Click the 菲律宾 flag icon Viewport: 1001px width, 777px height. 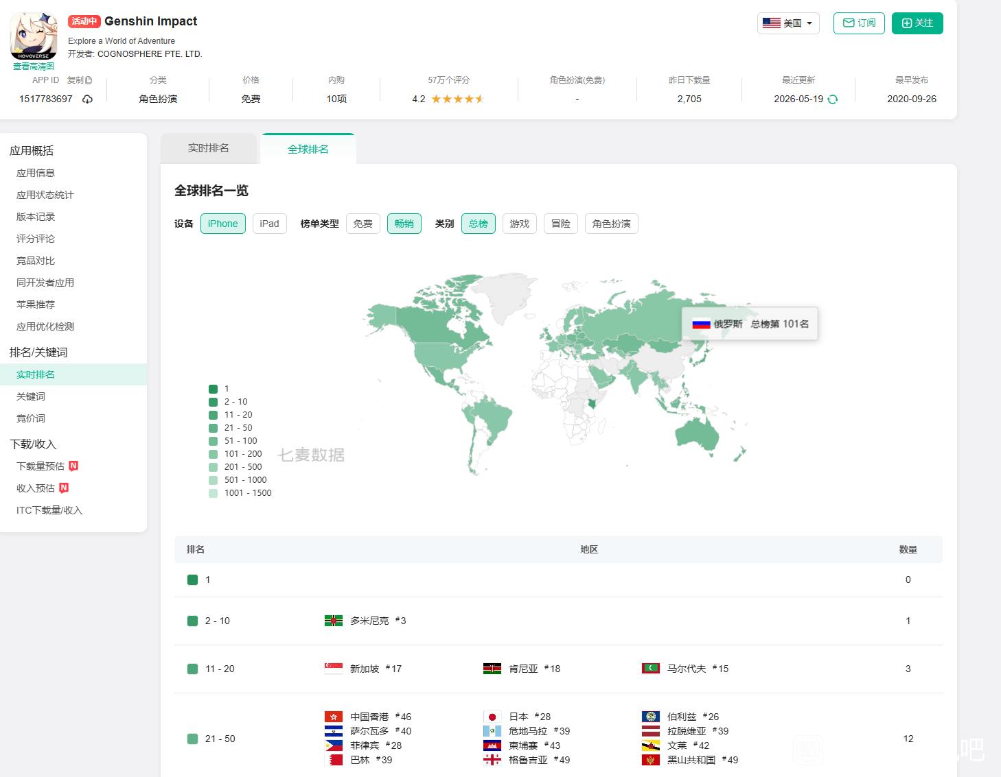click(334, 745)
